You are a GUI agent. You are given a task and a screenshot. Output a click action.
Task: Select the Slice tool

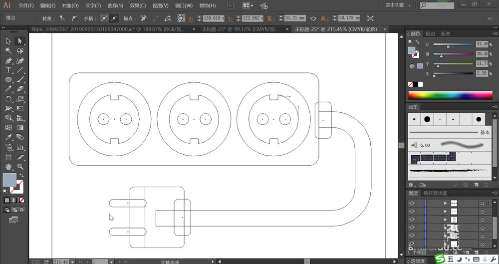point(20,157)
